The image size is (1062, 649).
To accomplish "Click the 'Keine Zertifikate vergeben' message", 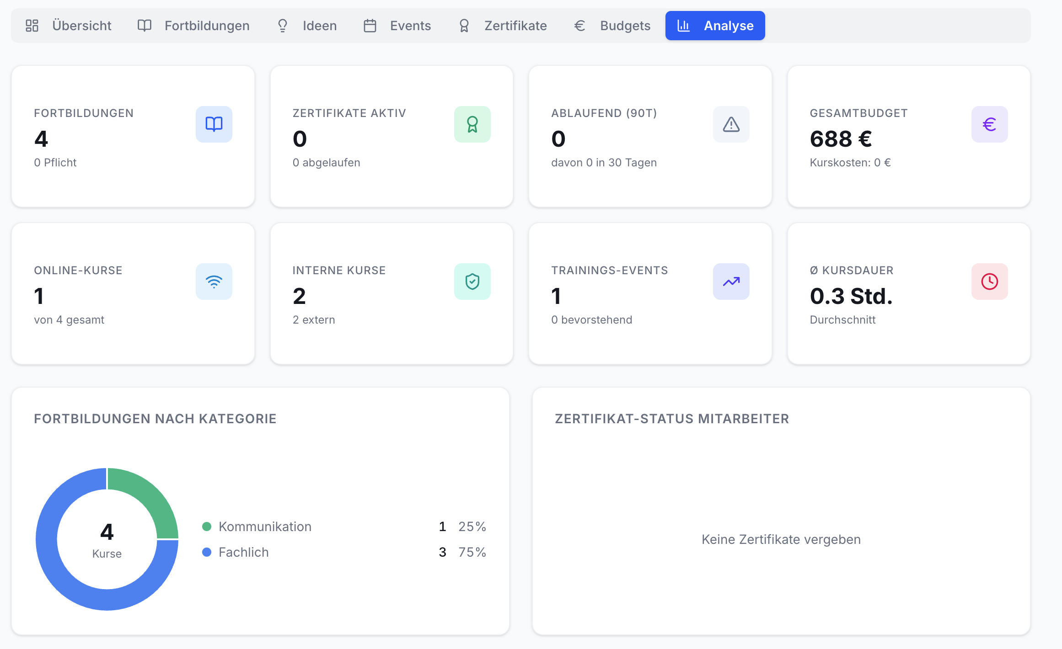I will 781,539.
